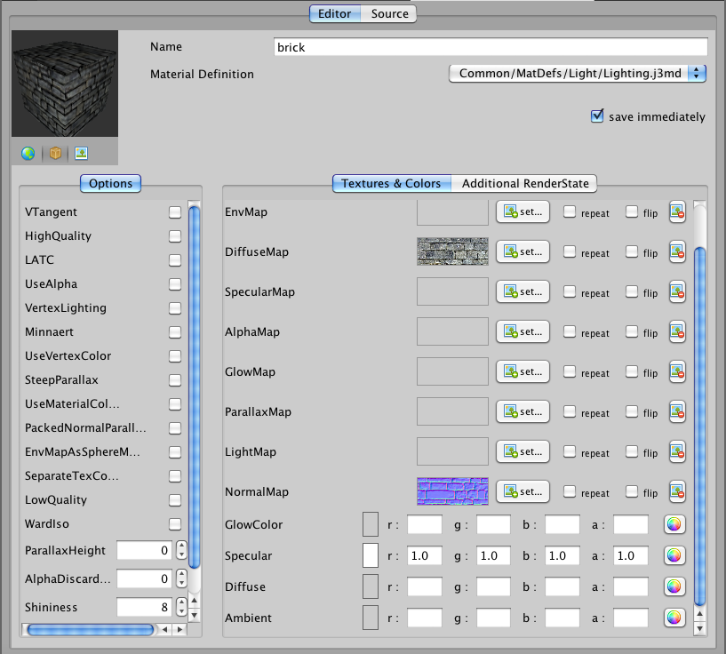Click set... to choose a SpecularMap texture
The width and height of the screenshot is (726, 654).
[x=522, y=291]
